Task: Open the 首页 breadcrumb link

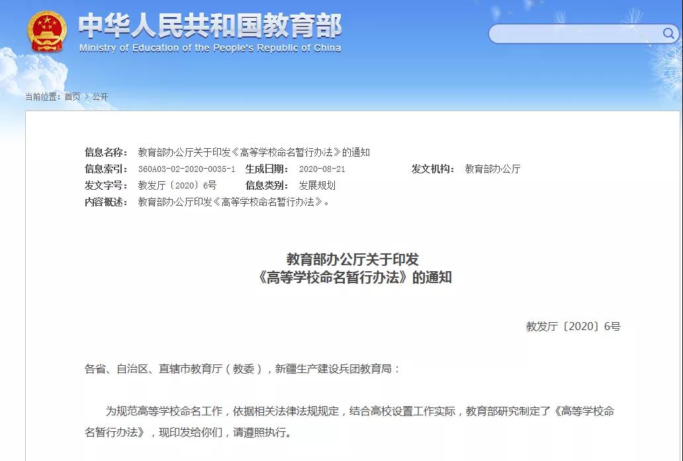Action: pos(72,97)
